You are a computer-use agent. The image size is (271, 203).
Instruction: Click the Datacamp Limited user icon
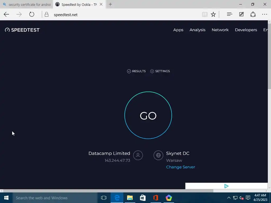coord(138,155)
